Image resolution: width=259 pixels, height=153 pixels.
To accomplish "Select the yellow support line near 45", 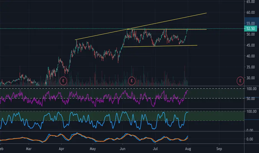I will (160, 46).
